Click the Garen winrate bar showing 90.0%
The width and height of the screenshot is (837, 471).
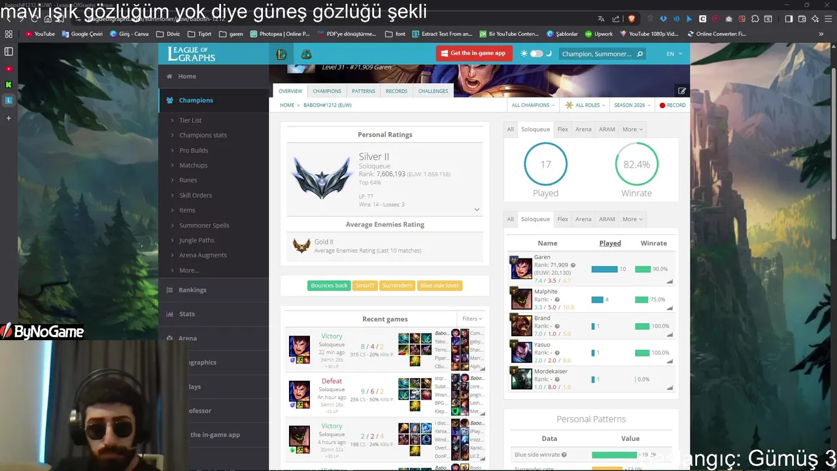click(643, 270)
